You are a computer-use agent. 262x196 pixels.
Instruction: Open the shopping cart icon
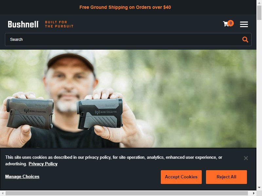pos(226,24)
